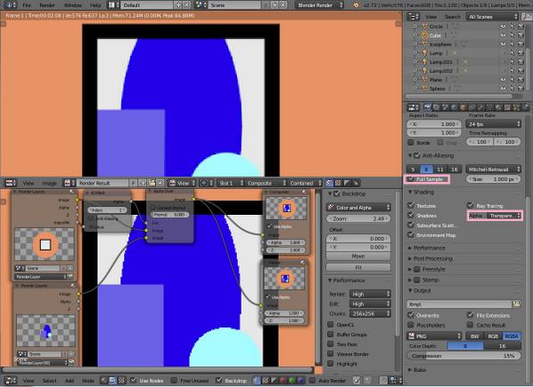
Task: Click the output path text field
Action: point(459,304)
